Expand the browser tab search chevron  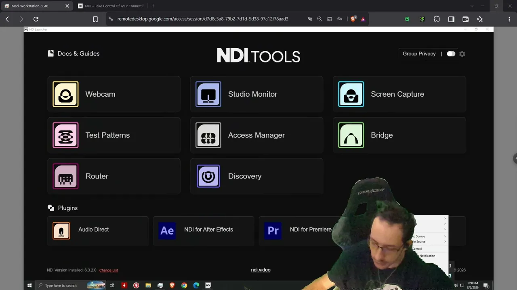click(472, 6)
